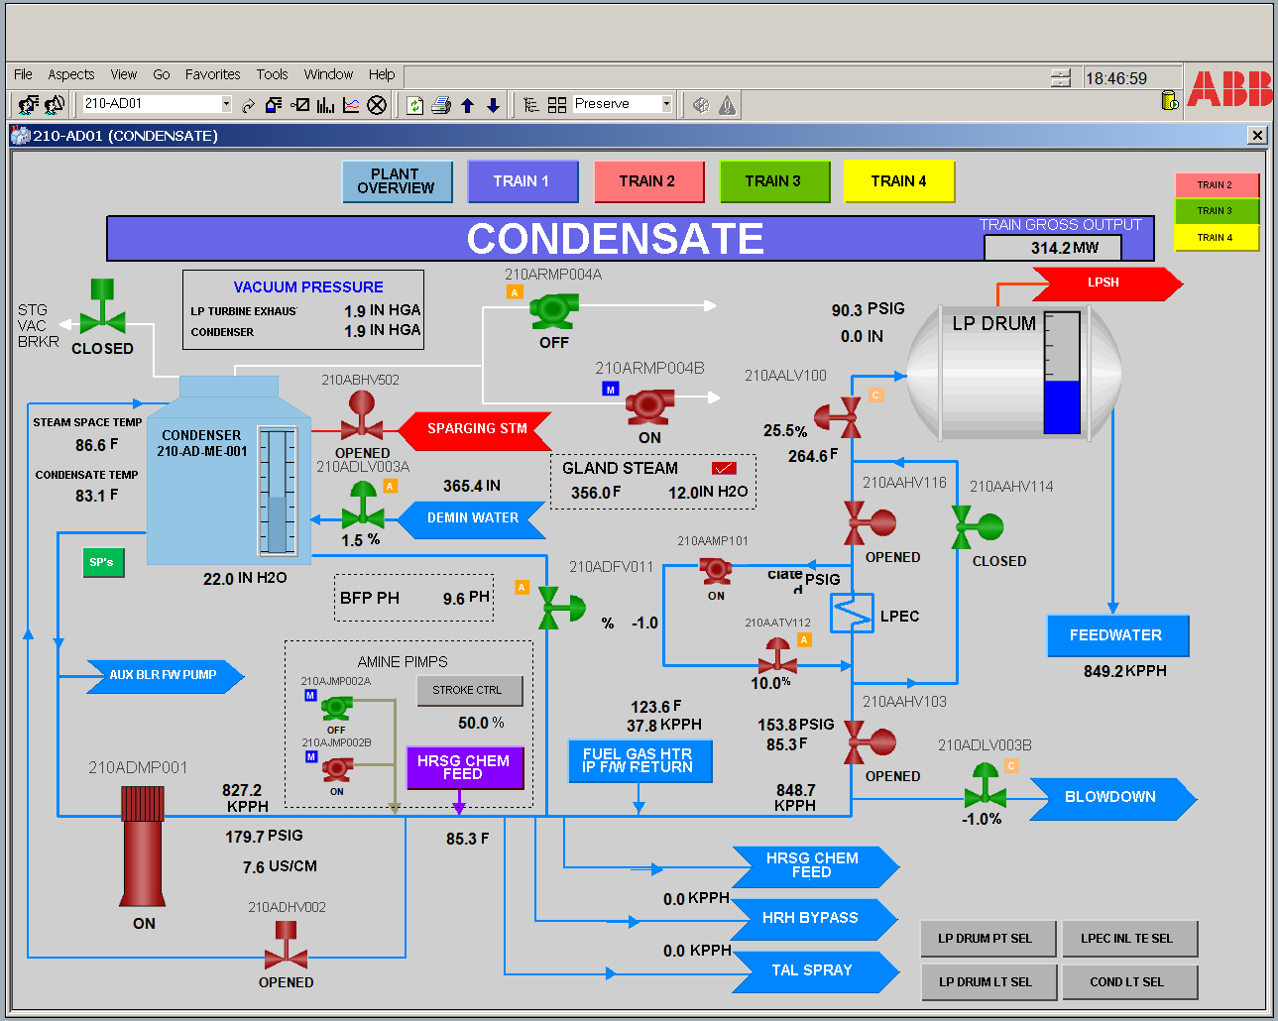The height and width of the screenshot is (1021, 1278).
Task: Click the 210ADHV002 opened valve symbol
Action: pyautogui.click(x=286, y=947)
